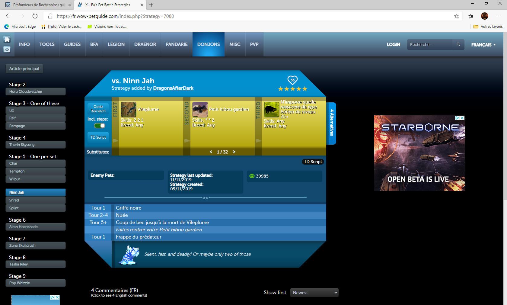
Task: Add page to favorites with star icon
Action: [456, 16]
